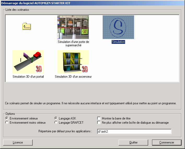Choose the 3D elevator simulation thumbnail
The width and height of the screenshot is (185, 149).
(x=73, y=62)
